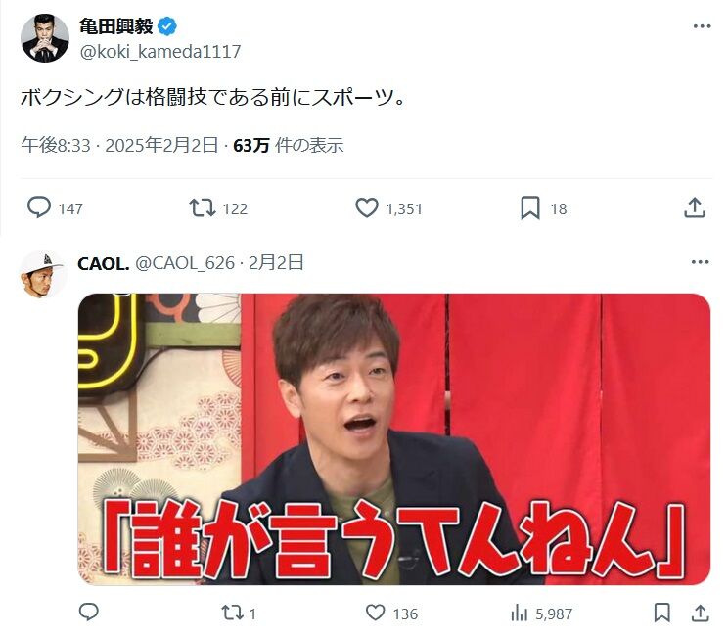Open the CAOL. profile avatar

coord(43,275)
